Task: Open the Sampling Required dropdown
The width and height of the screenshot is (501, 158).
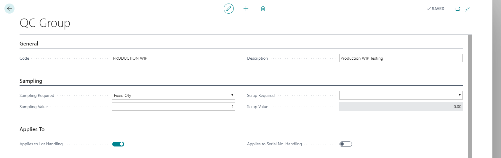Action: (173, 95)
